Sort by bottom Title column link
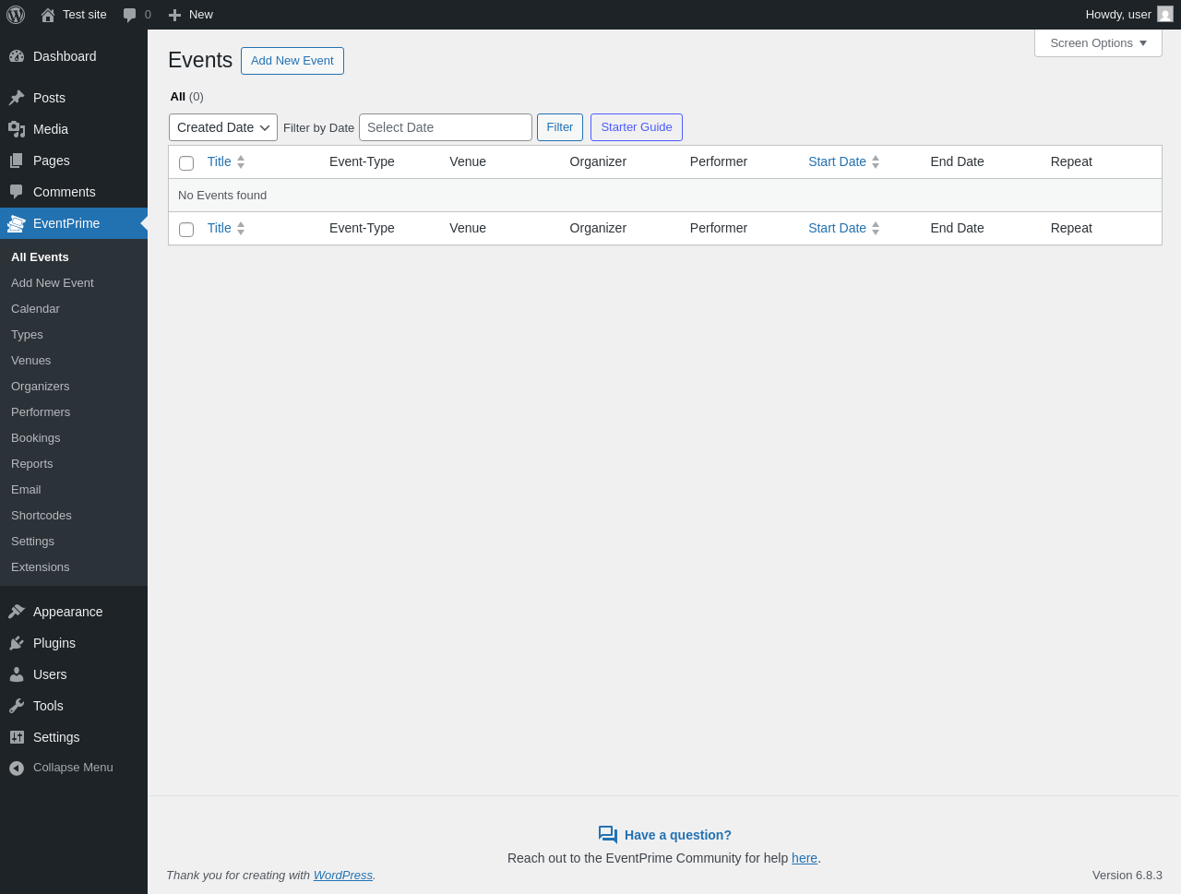Image resolution: width=1181 pixels, height=894 pixels. 220,228
